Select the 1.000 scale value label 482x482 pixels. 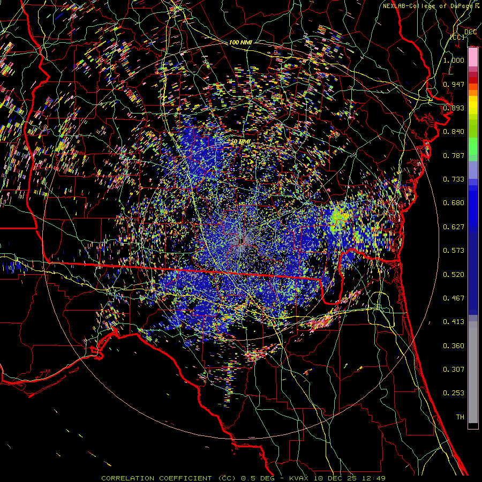click(x=454, y=60)
